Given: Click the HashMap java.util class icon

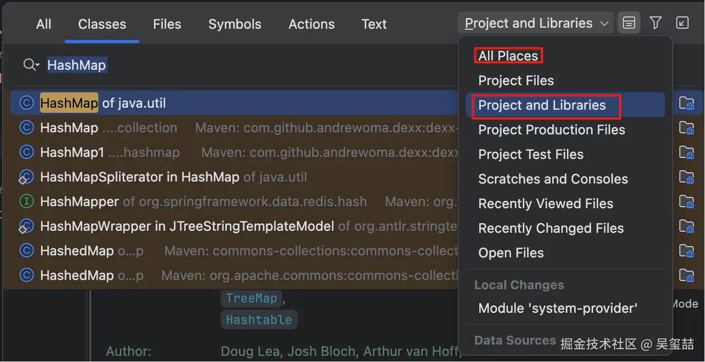Looking at the screenshot, I should (27, 103).
